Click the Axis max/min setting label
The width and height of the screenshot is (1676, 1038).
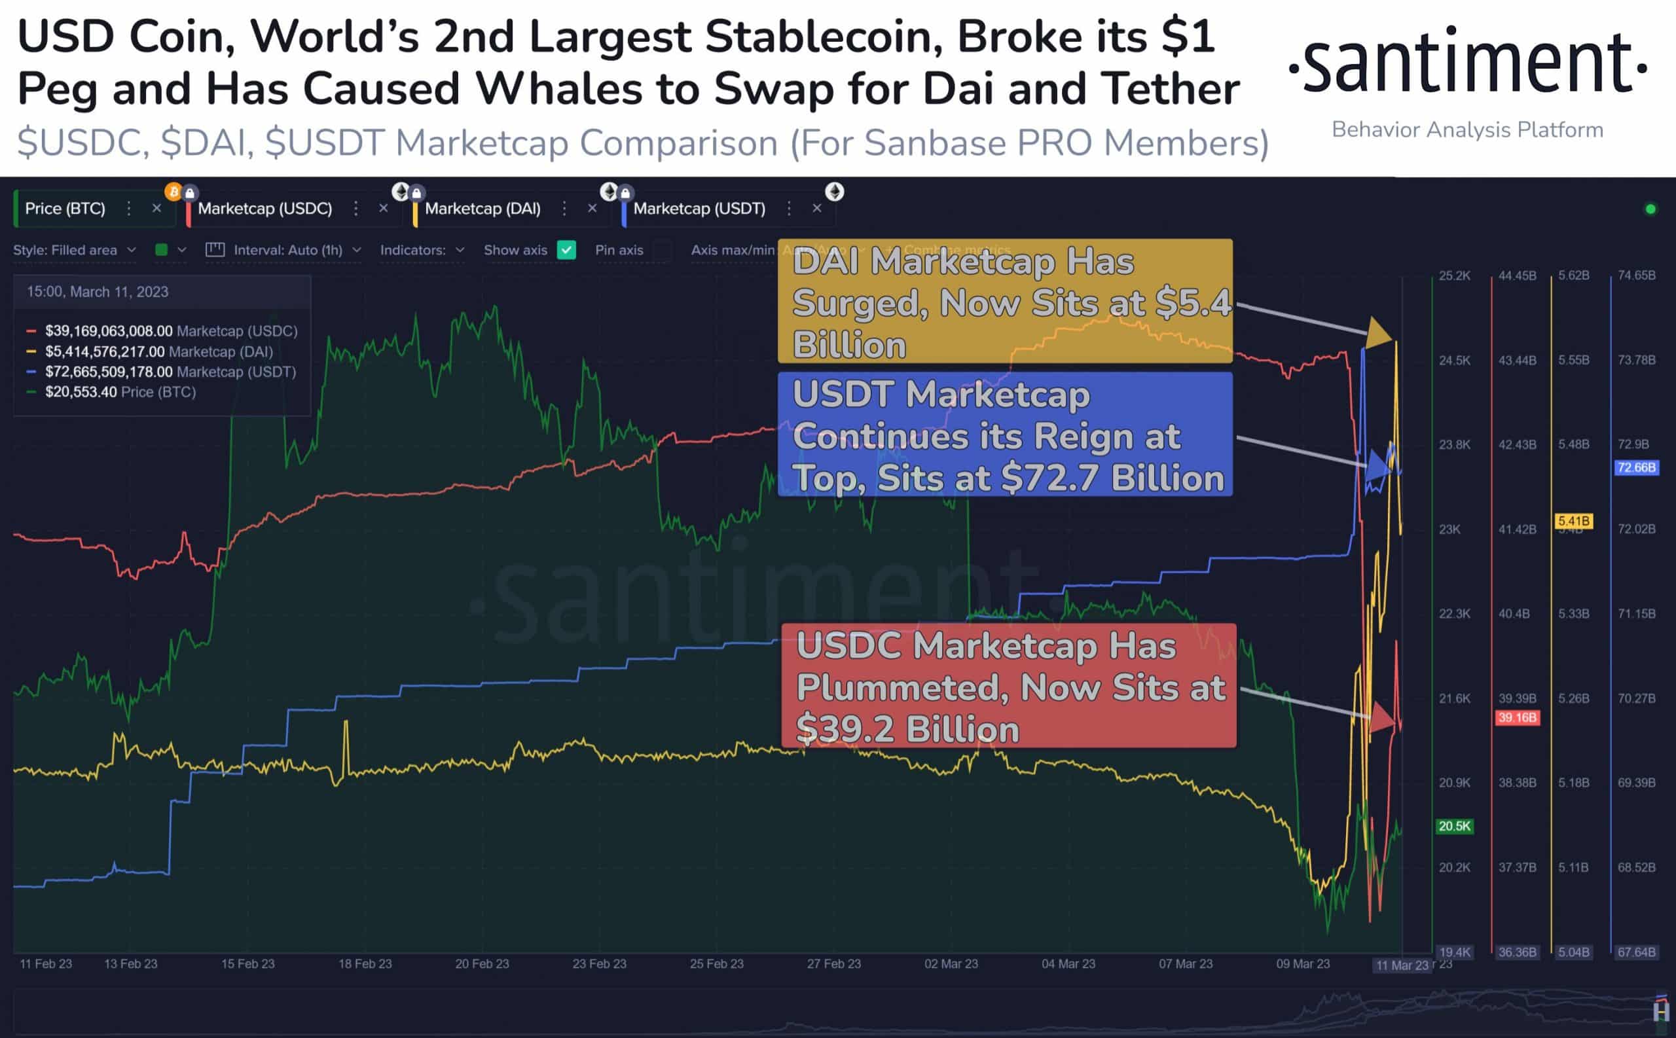pyautogui.click(x=732, y=250)
